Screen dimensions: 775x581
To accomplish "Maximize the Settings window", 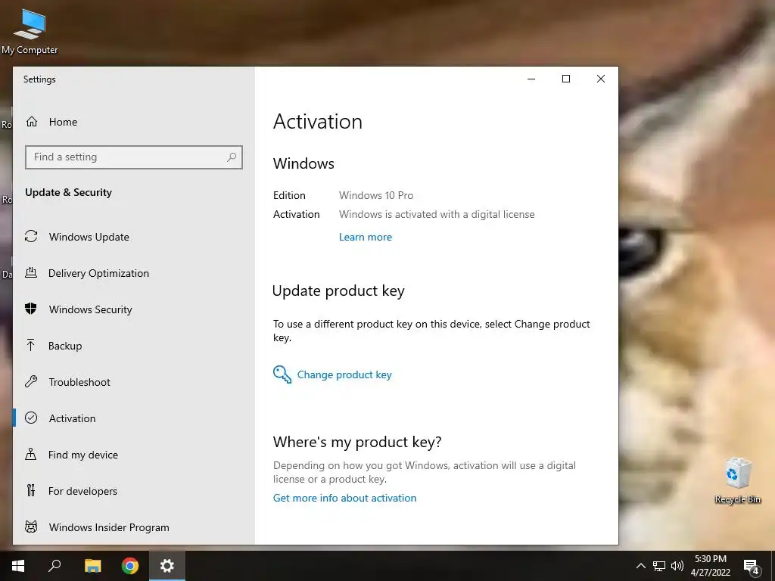I will click(x=566, y=79).
